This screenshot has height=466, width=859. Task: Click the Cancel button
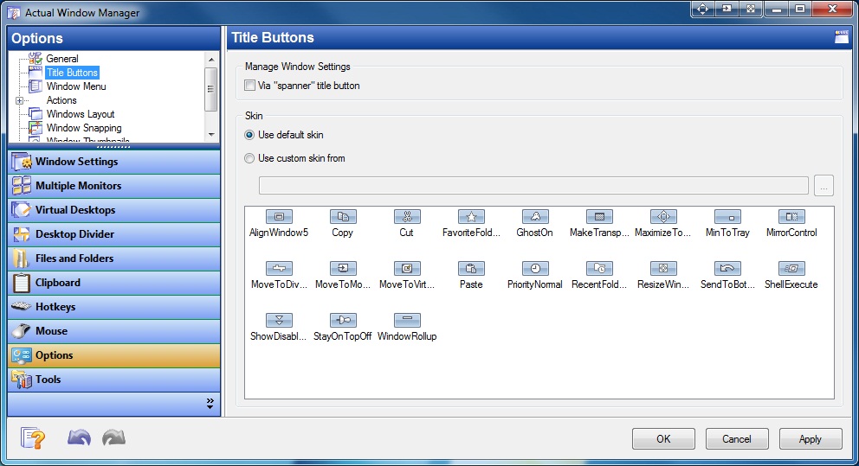point(737,438)
